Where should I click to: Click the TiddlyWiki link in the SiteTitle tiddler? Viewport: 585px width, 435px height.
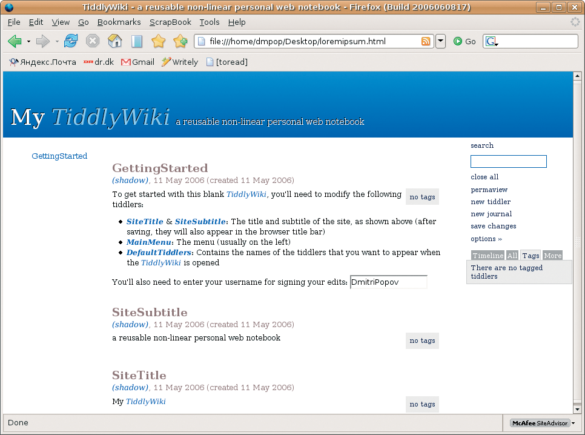(x=145, y=402)
